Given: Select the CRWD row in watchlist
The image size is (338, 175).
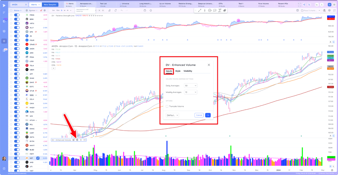Looking at the screenshot, I should tap(28, 44).
